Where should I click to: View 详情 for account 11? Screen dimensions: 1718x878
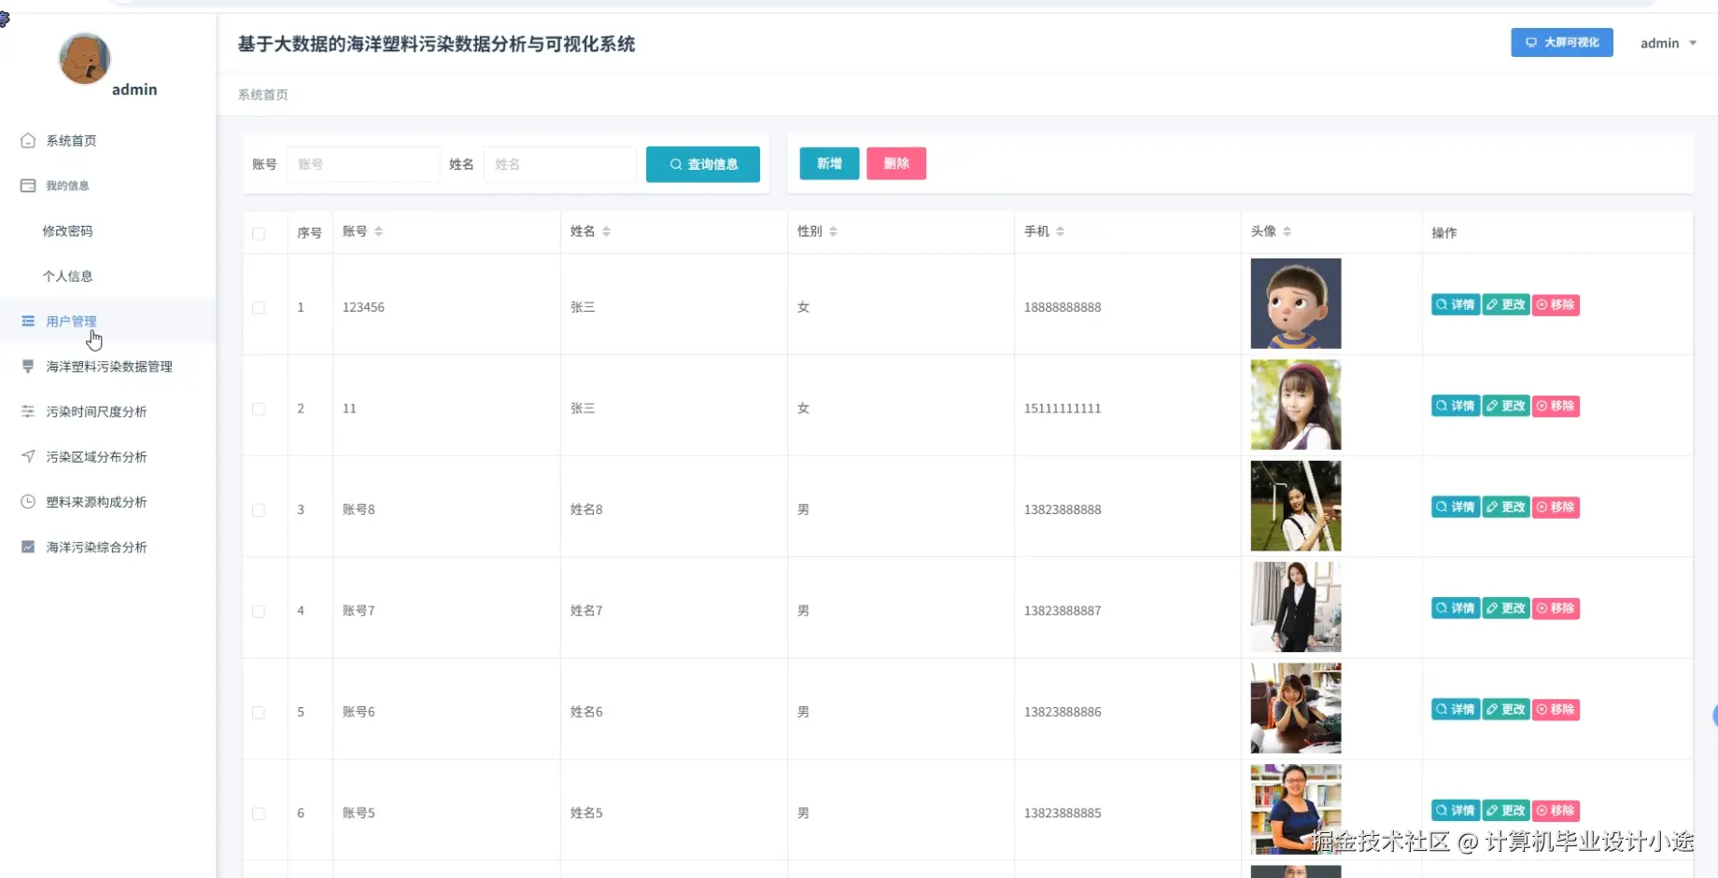coord(1456,406)
